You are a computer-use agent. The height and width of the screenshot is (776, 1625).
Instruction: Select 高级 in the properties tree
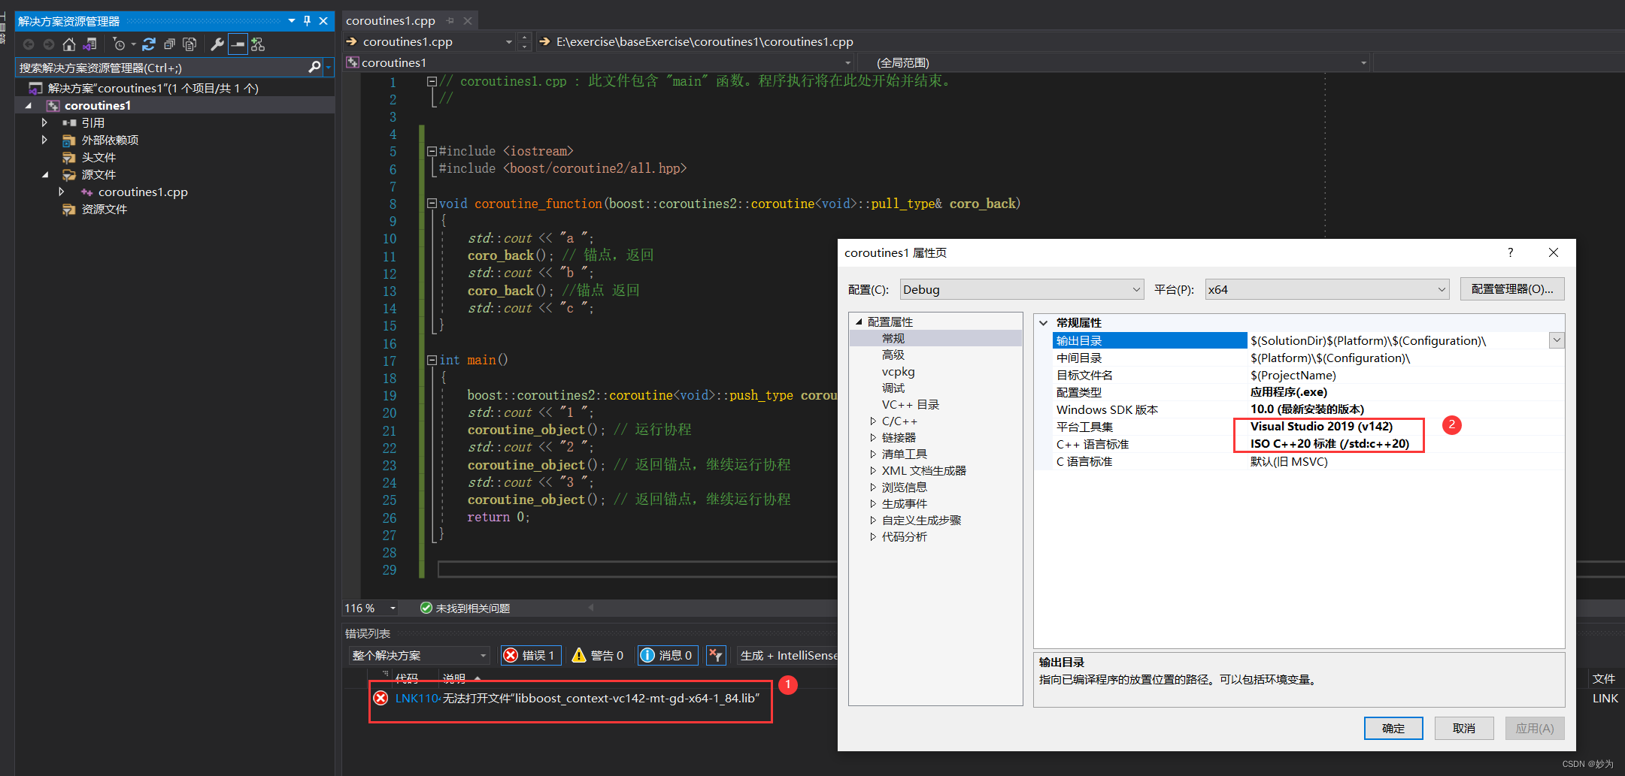pyautogui.click(x=893, y=355)
